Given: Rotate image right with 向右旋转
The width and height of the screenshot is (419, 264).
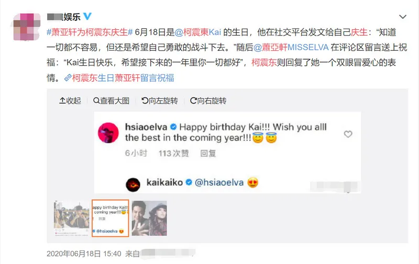Looking at the screenshot, I should [x=208, y=100].
